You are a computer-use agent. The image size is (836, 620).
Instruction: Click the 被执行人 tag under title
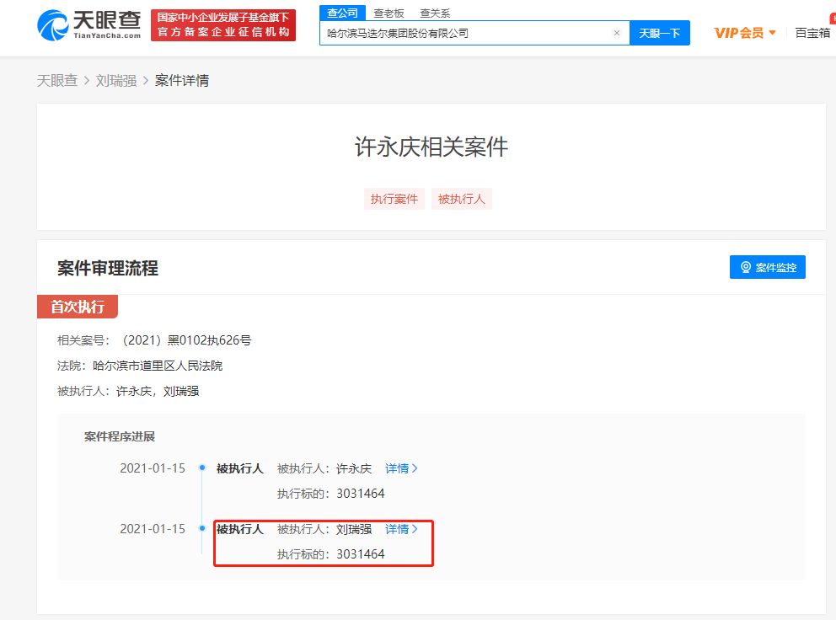point(462,199)
